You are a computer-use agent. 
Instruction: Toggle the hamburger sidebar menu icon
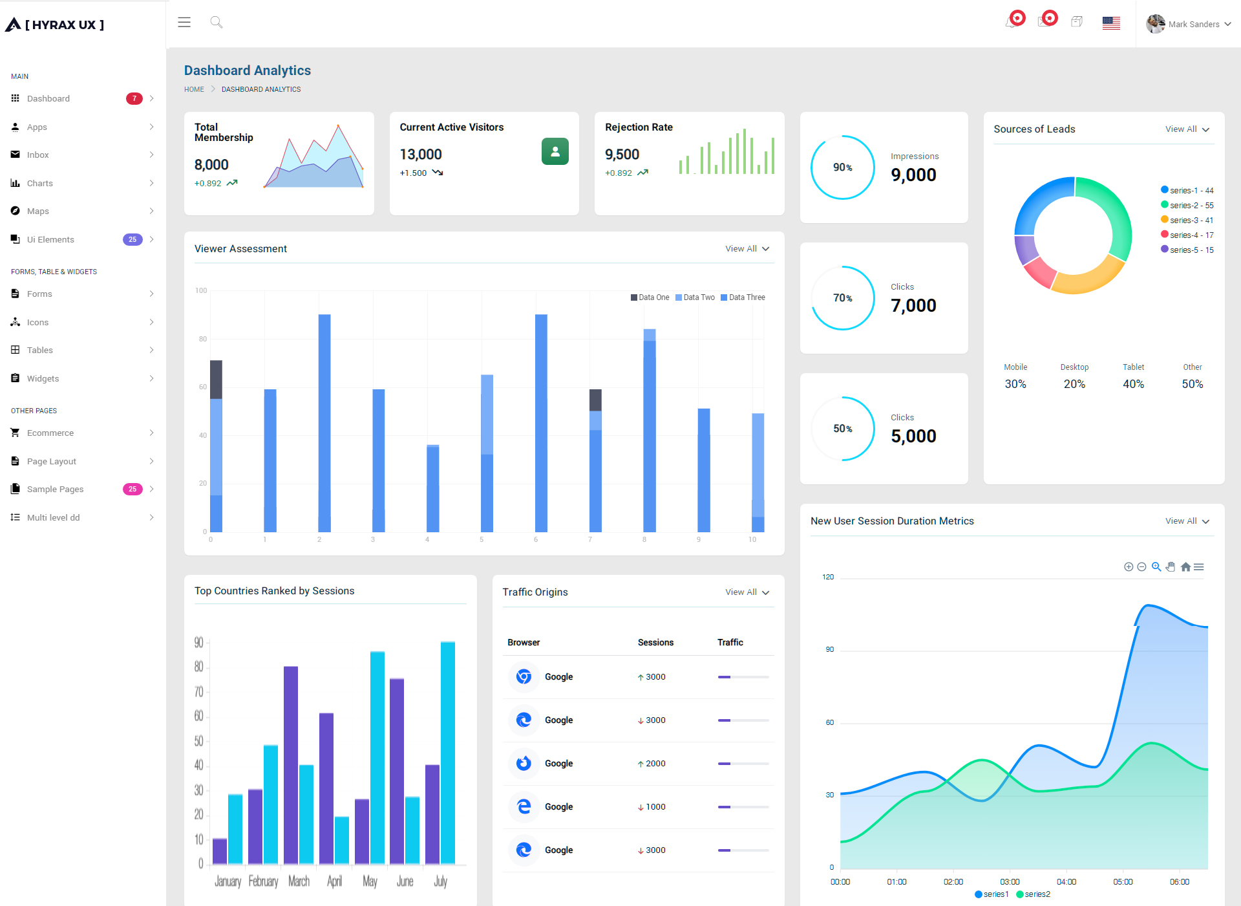tap(184, 23)
